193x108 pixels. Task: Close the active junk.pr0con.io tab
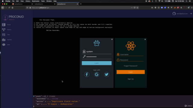pyautogui.click(x=77, y=4)
